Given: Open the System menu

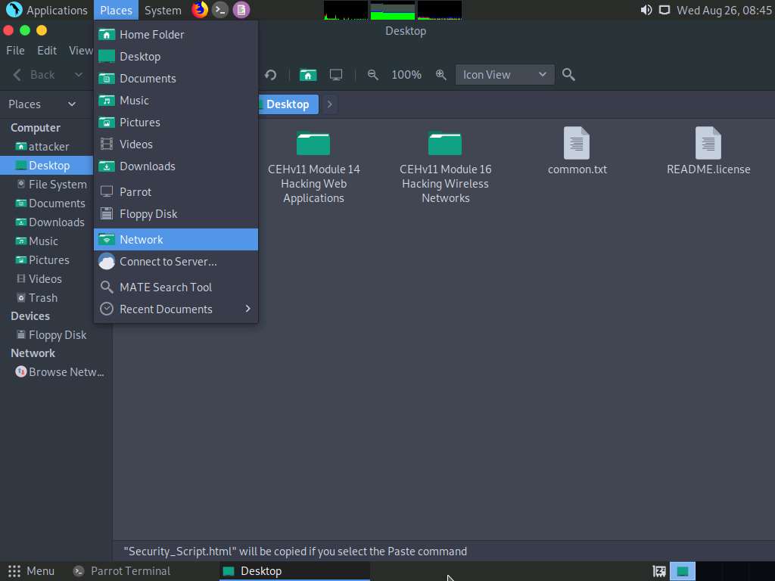Looking at the screenshot, I should [x=162, y=10].
